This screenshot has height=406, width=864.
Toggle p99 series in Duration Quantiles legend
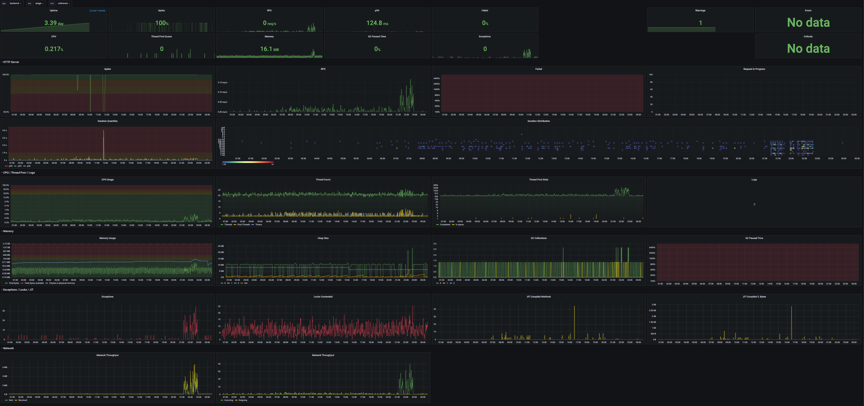(10, 166)
